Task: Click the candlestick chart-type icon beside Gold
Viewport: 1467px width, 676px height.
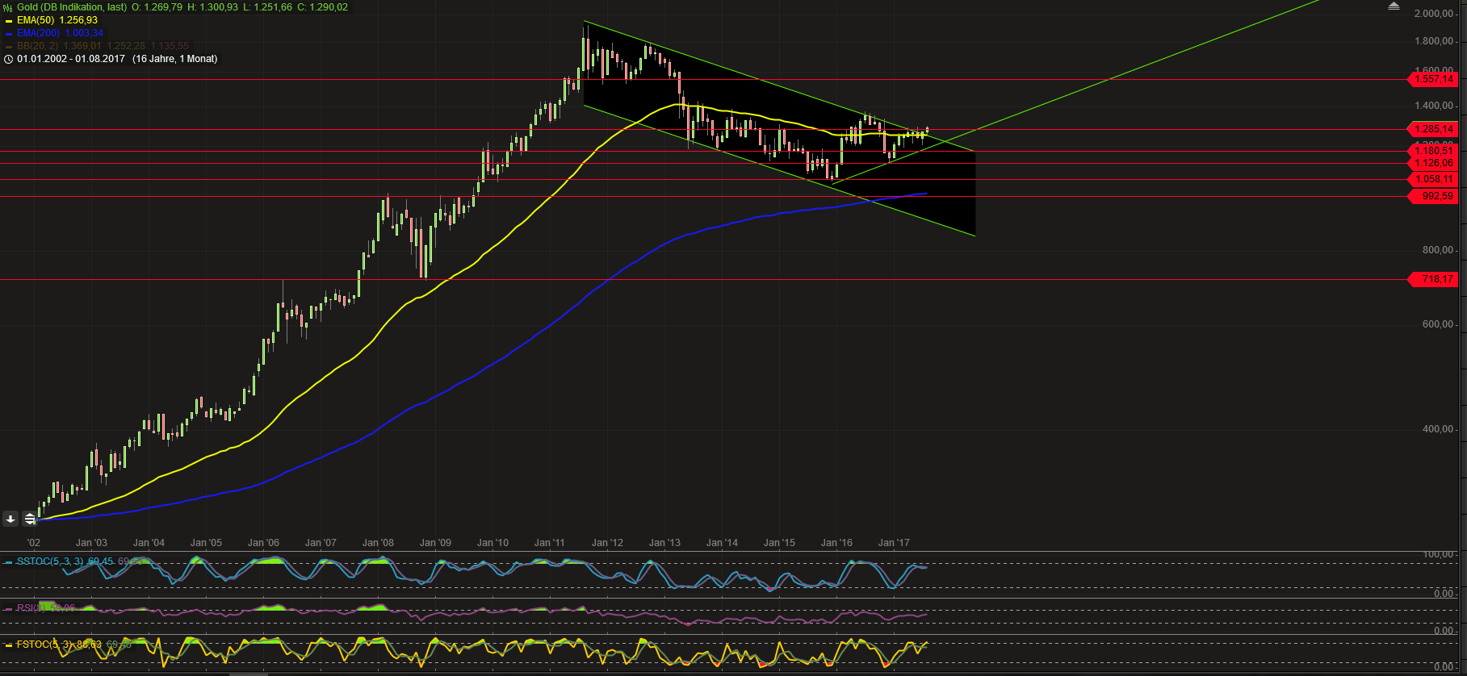Action: (x=8, y=7)
